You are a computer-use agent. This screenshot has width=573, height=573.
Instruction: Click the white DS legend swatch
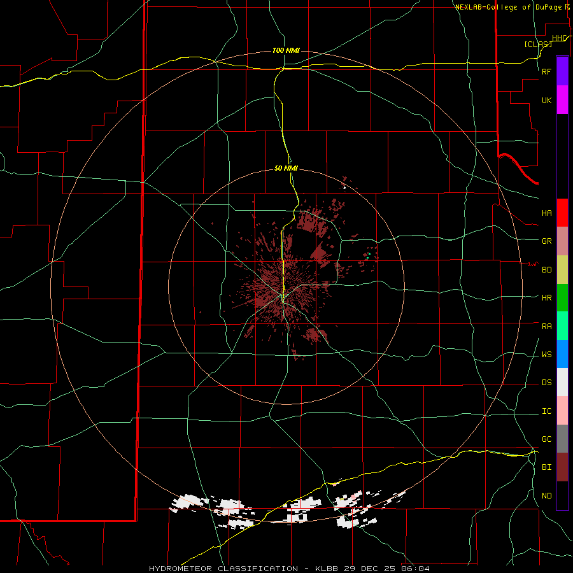click(562, 382)
